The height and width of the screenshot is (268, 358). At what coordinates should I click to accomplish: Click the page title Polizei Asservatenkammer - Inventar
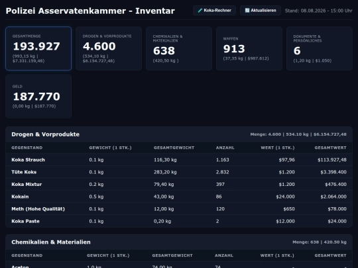click(90, 11)
